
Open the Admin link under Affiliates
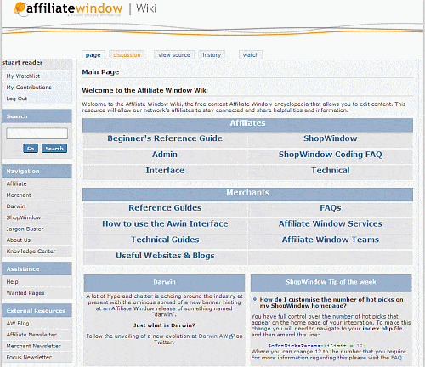[x=165, y=155]
